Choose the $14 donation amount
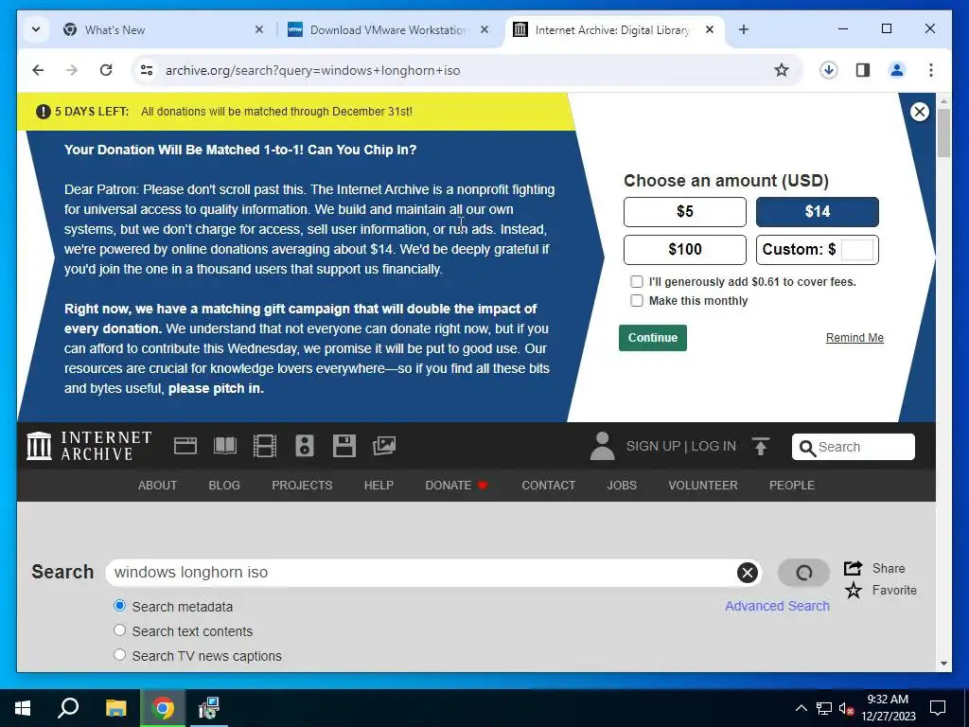Screen dimensions: 969x727 (x=817, y=212)
